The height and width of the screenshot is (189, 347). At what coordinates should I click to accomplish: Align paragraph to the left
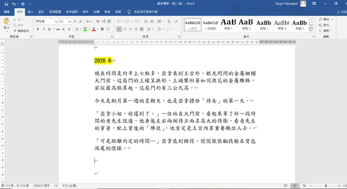tap(119, 29)
